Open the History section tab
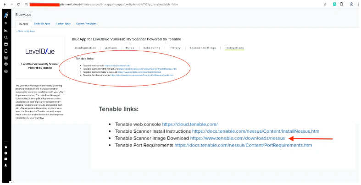Screen dimensions: 361x185 tap(175, 48)
